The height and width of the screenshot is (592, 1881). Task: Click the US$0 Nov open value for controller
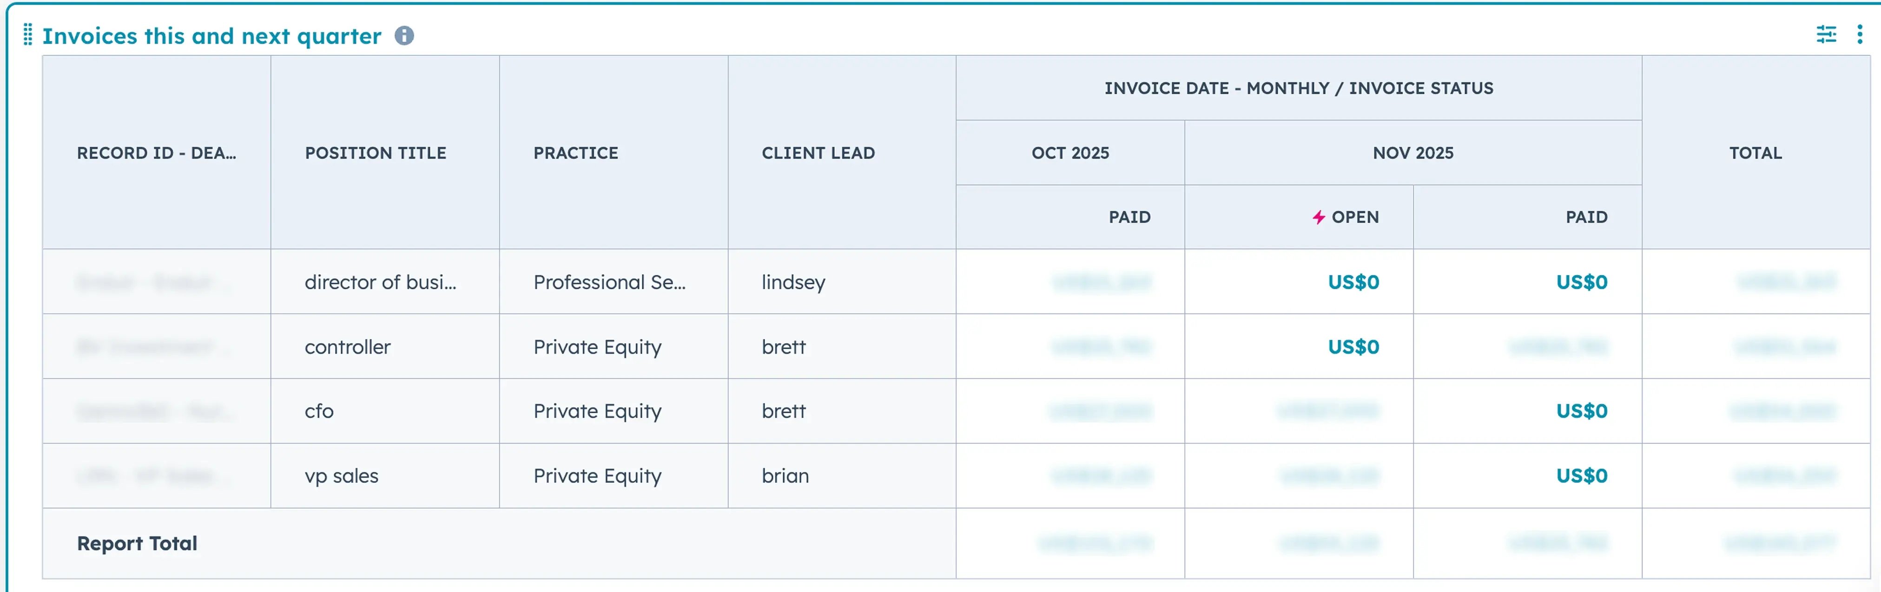click(1353, 347)
